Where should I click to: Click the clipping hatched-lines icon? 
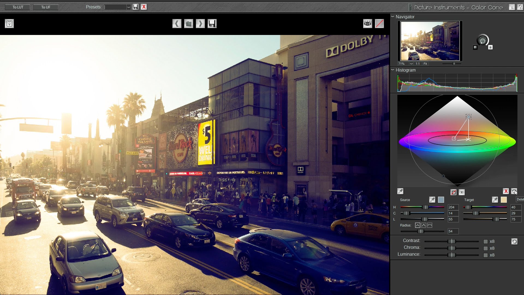click(379, 24)
